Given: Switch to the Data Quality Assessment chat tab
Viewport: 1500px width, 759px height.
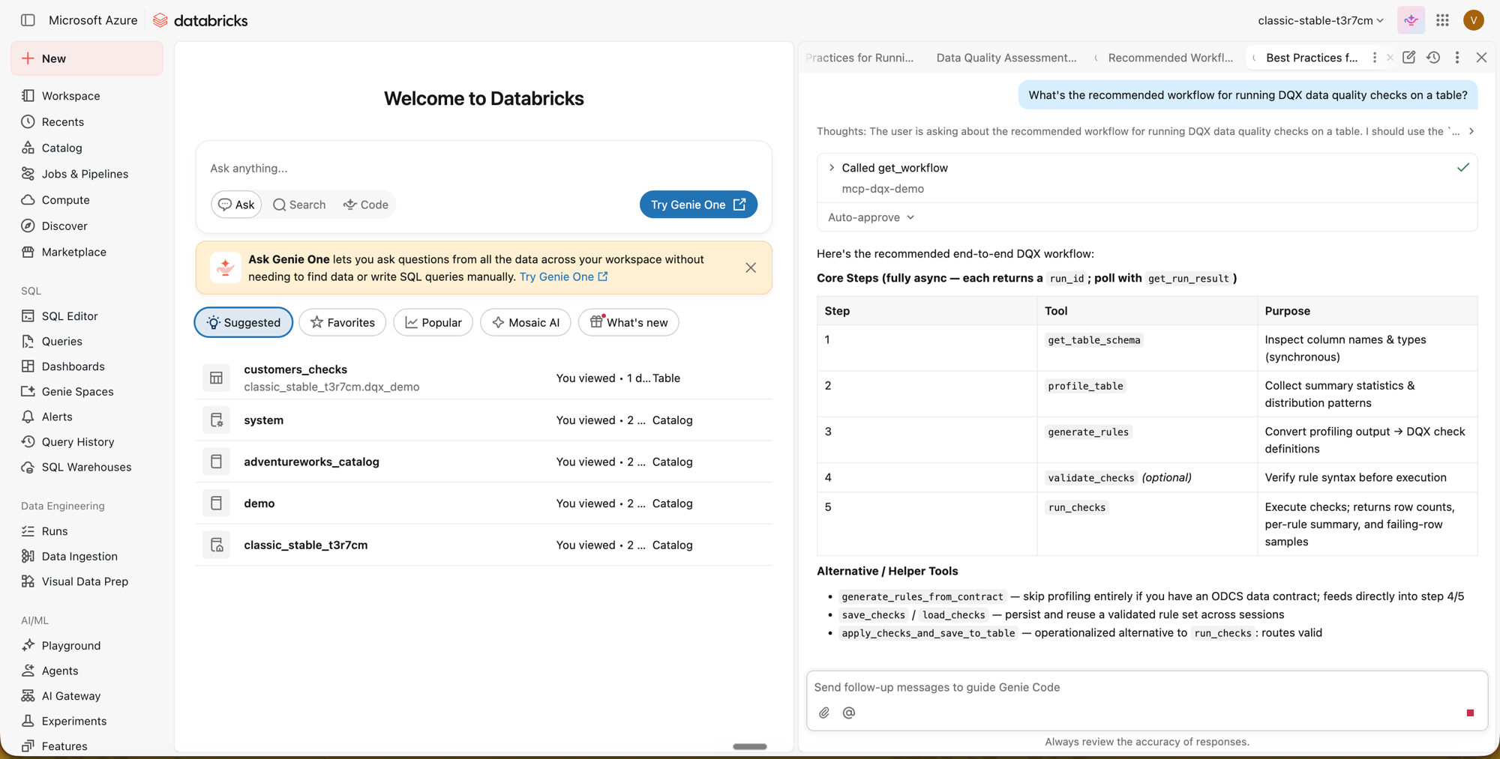Looking at the screenshot, I should pyautogui.click(x=1006, y=58).
